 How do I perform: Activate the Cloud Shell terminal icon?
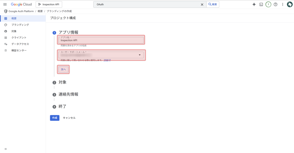click(x=261, y=4)
